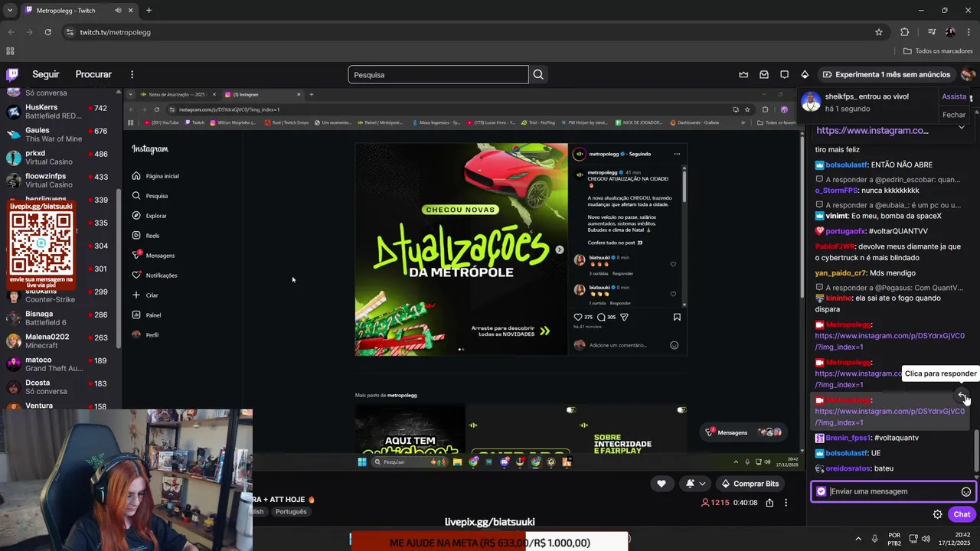Screen dimensions: 980x551
Task: Open Gaules channel in sidebar
Action: pos(61,135)
